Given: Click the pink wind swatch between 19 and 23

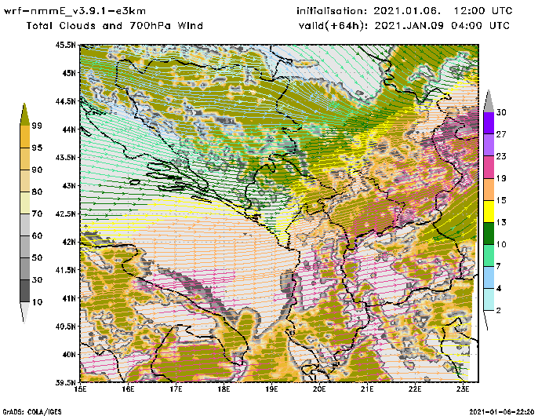Looking at the screenshot, I should pos(489,167).
